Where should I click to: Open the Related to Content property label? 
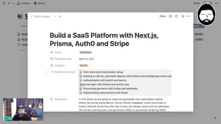63,72
